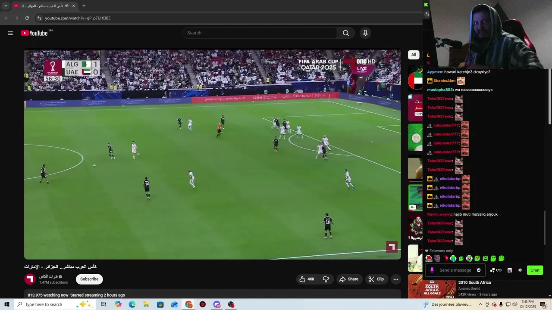The height and width of the screenshot is (310, 552).
Task: Go back in the browser
Action: tap(6, 18)
